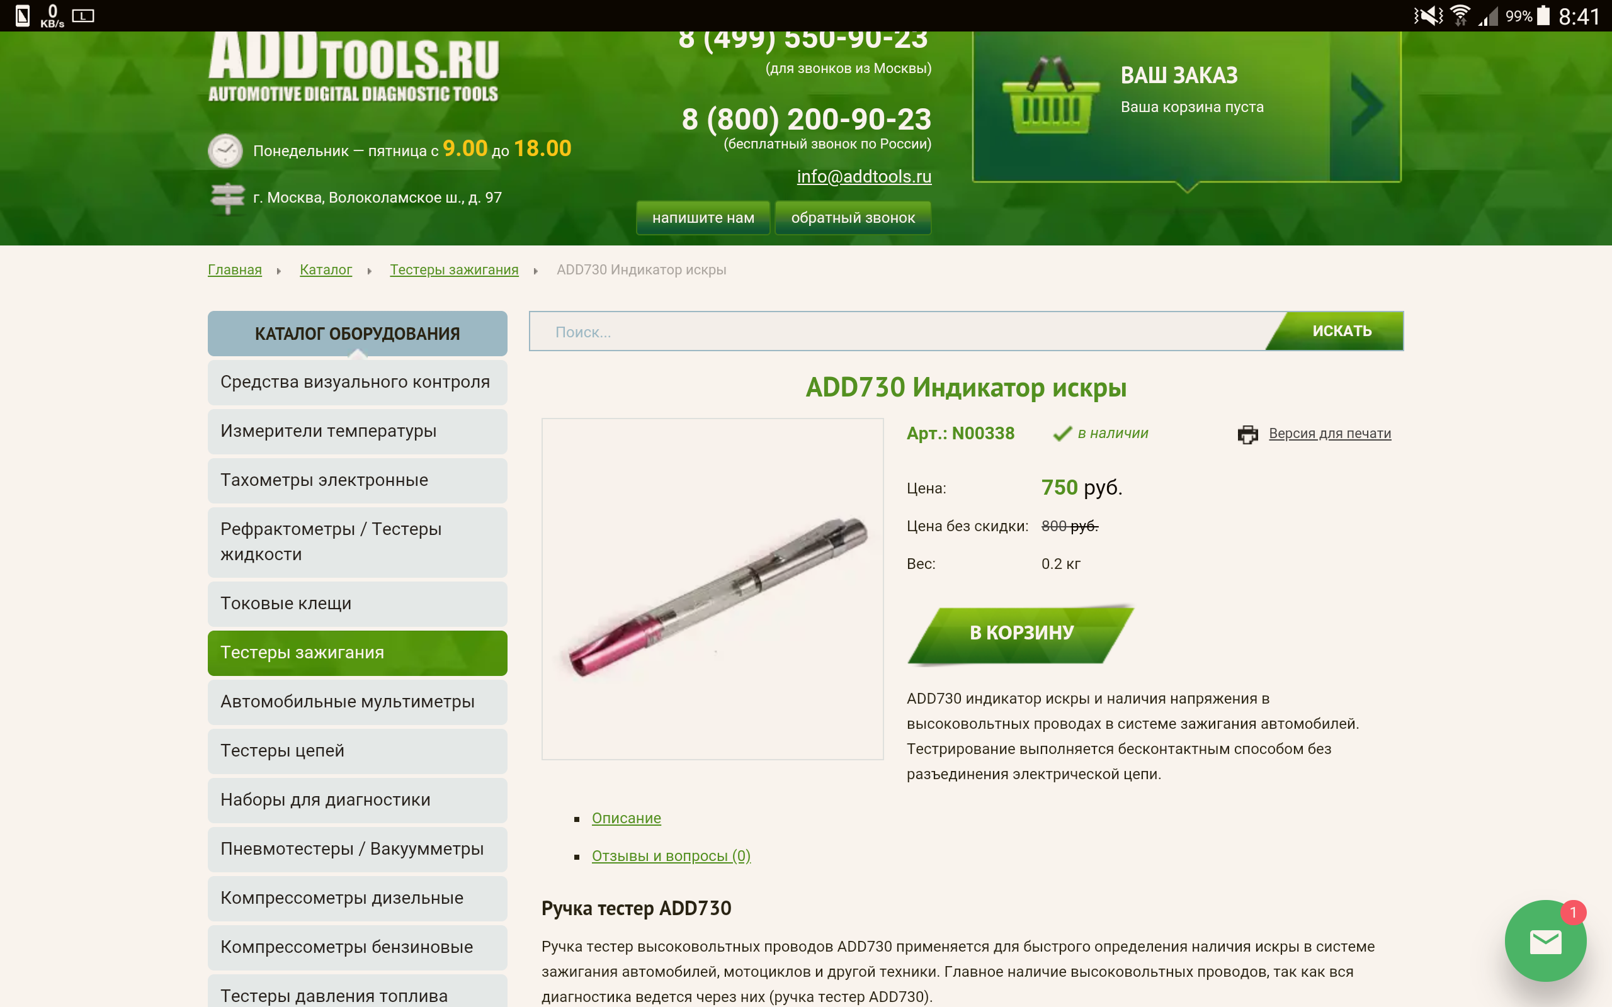Open Токовые клещи category
Screen dimensions: 1612x1007
(357, 604)
